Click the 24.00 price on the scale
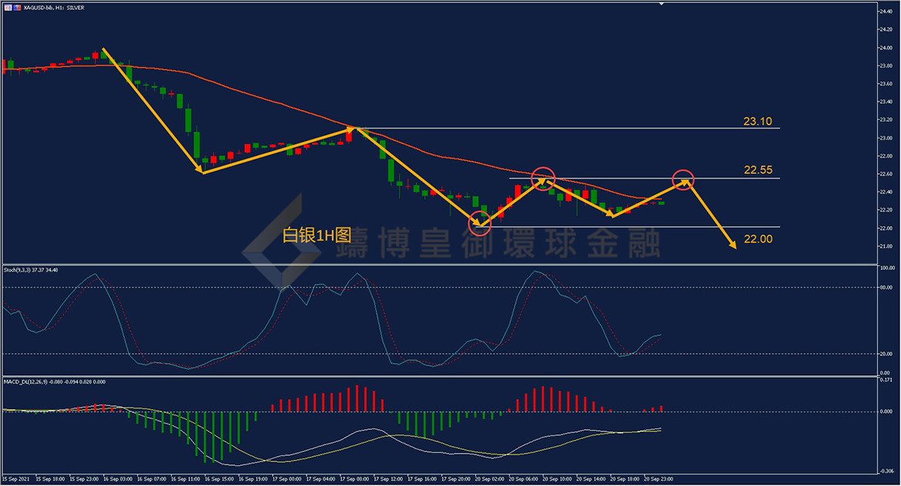The width and height of the screenshot is (901, 486). (884, 48)
